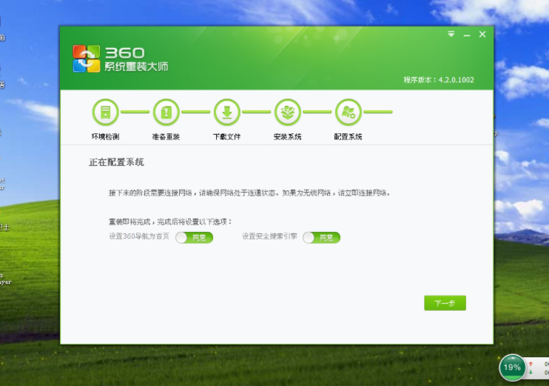Click the 360 系统重装大师 logo
Image resolution: width=549 pixels, height=386 pixels.
(x=121, y=59)
